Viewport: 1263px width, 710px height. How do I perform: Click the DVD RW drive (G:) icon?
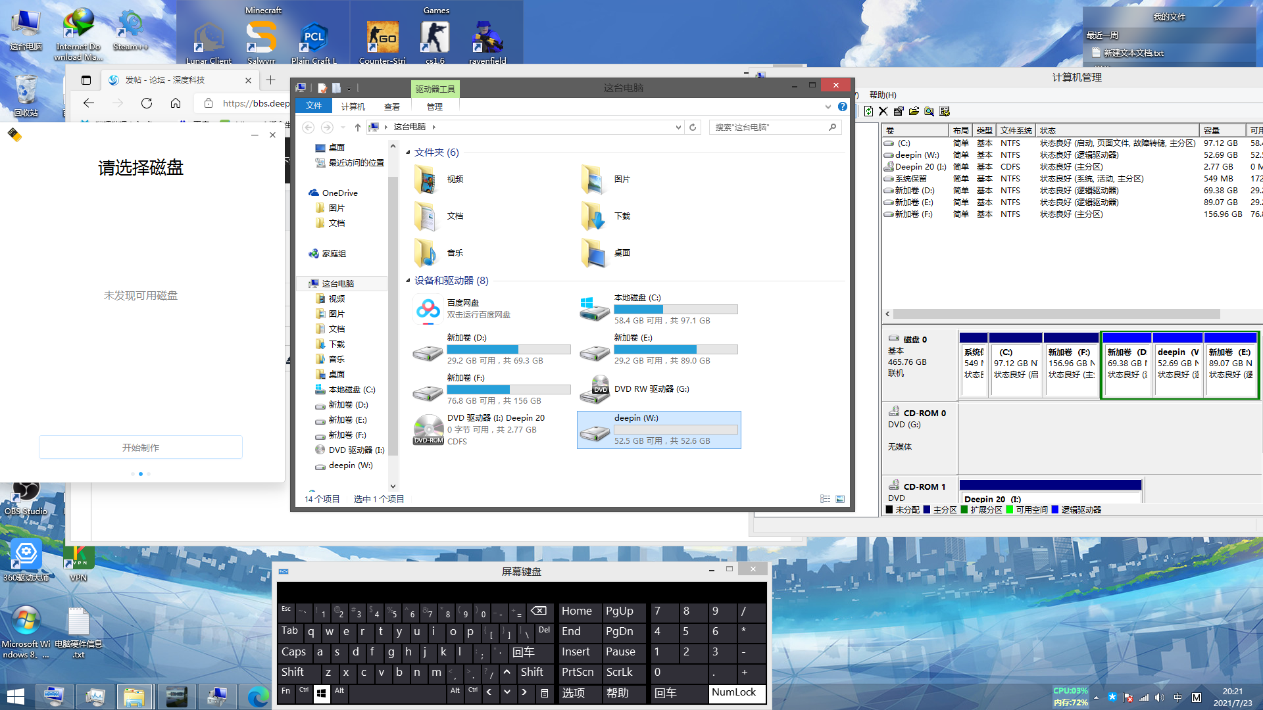point(595,389)
